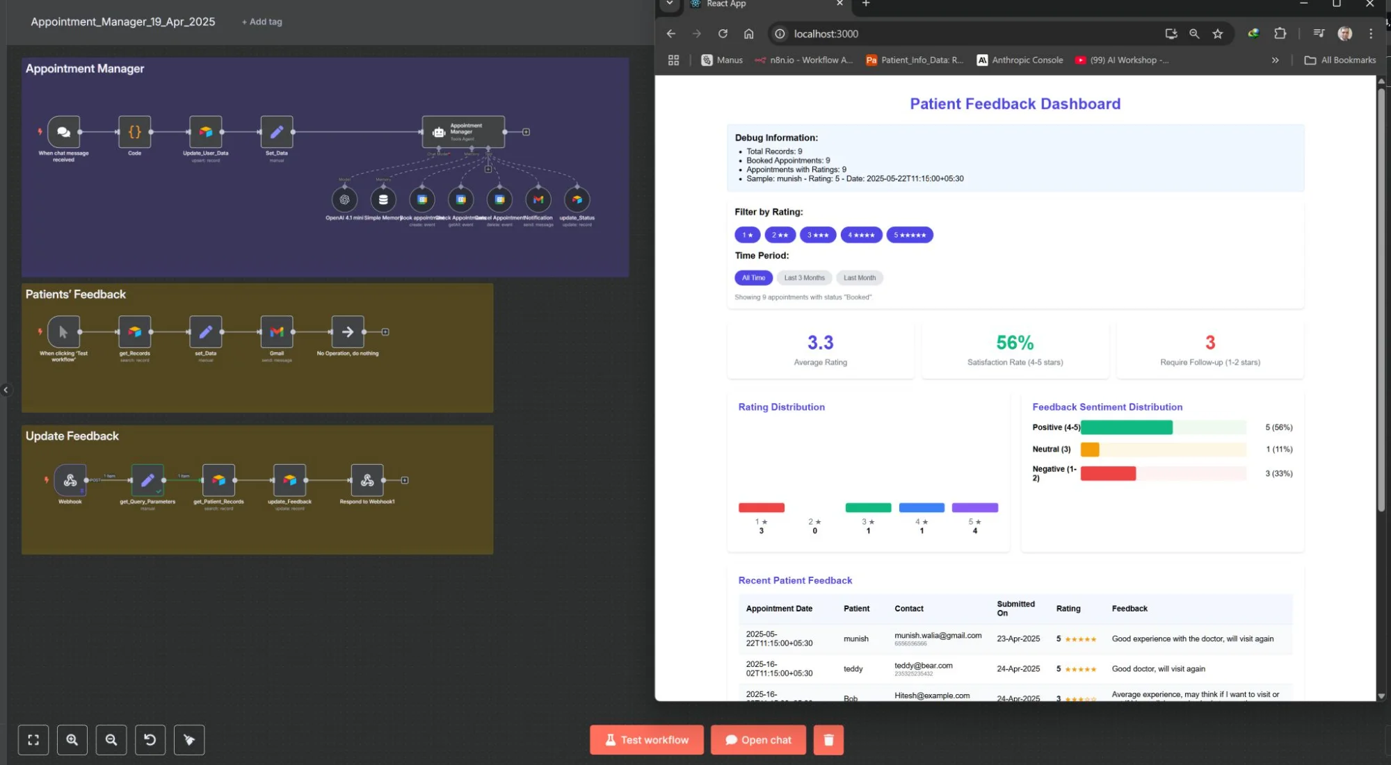Click the zoom-in magnifier in canvas toolbar
This screenshot has height=765, width=1391.
pos(72,740)
